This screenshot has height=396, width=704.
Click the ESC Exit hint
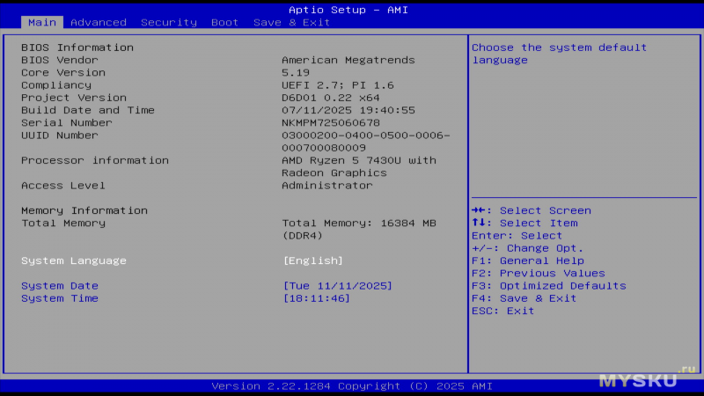point(502,311)
